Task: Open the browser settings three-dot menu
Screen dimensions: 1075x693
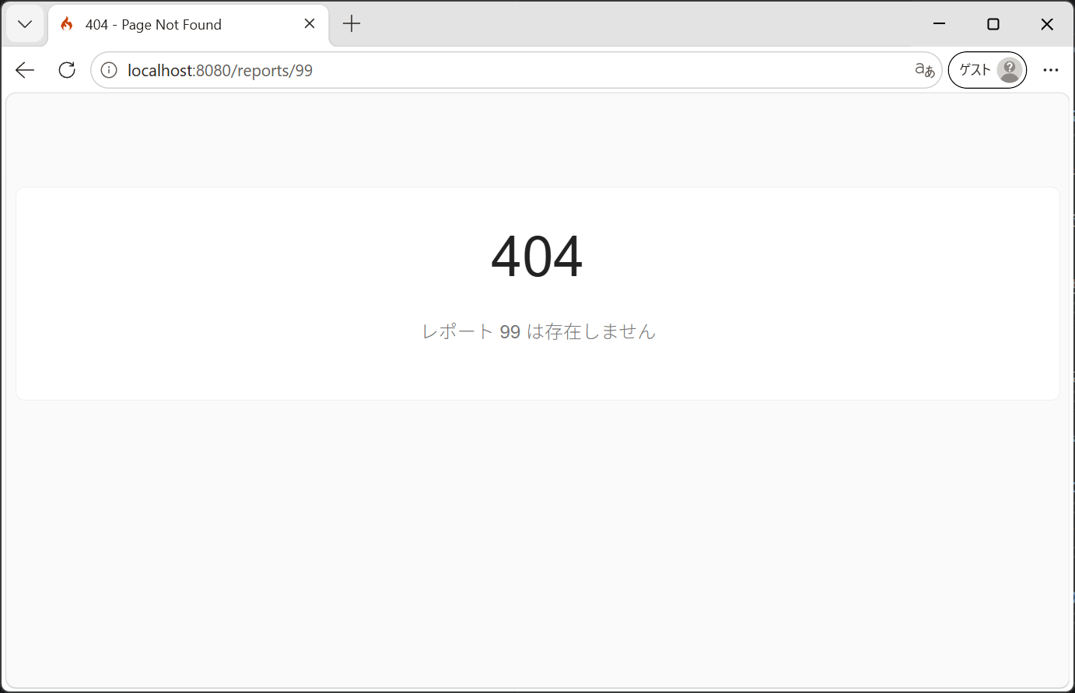Action: point(1051,70)
